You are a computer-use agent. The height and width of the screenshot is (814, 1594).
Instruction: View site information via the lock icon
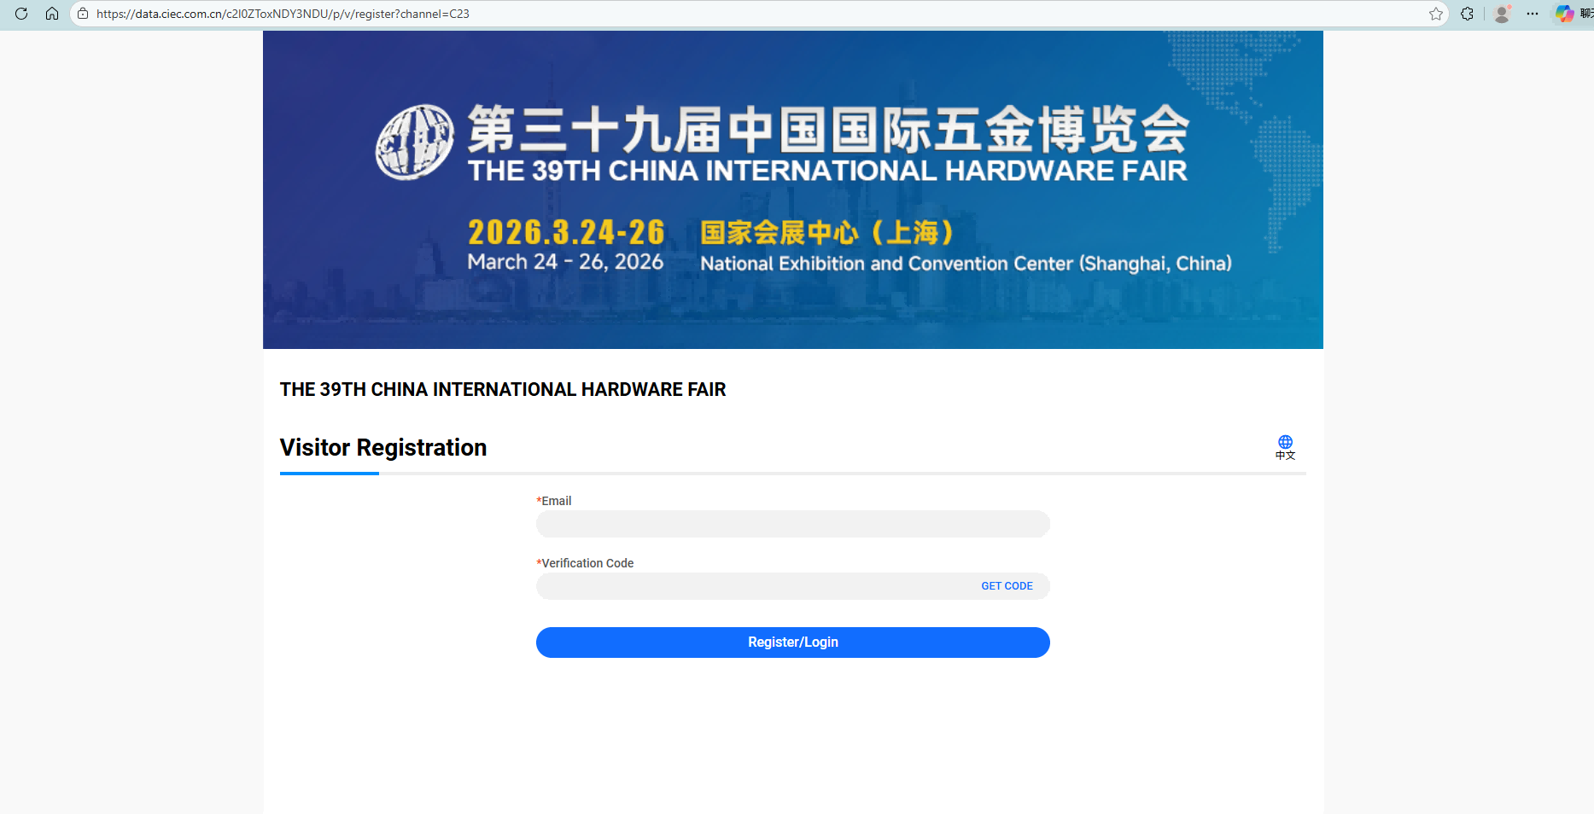[83, 14]
